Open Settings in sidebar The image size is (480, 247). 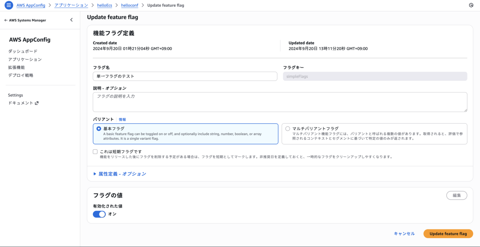[16, 95]
